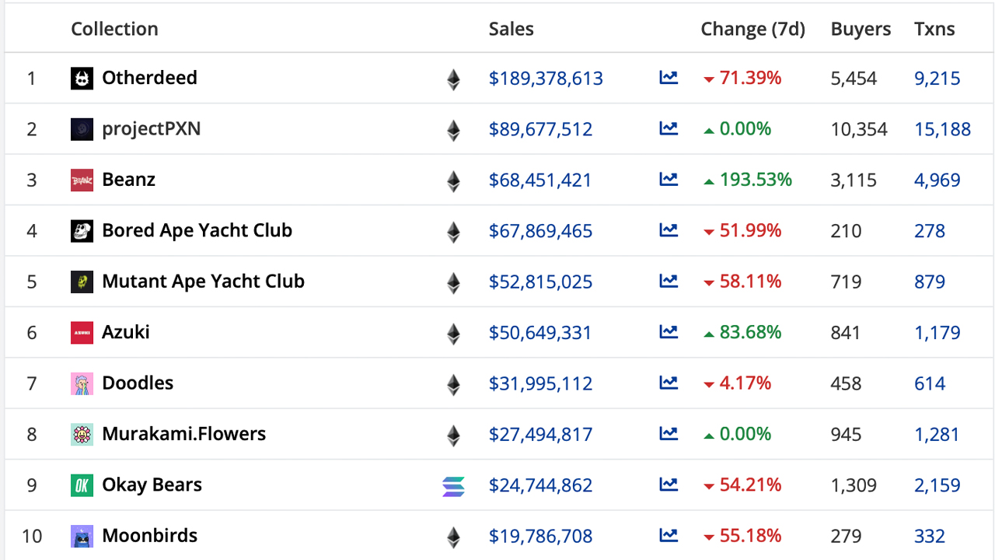Click the Bored Ape Yacht Club logo
This screenshot has height=560, width=995.
pos(82,231)
